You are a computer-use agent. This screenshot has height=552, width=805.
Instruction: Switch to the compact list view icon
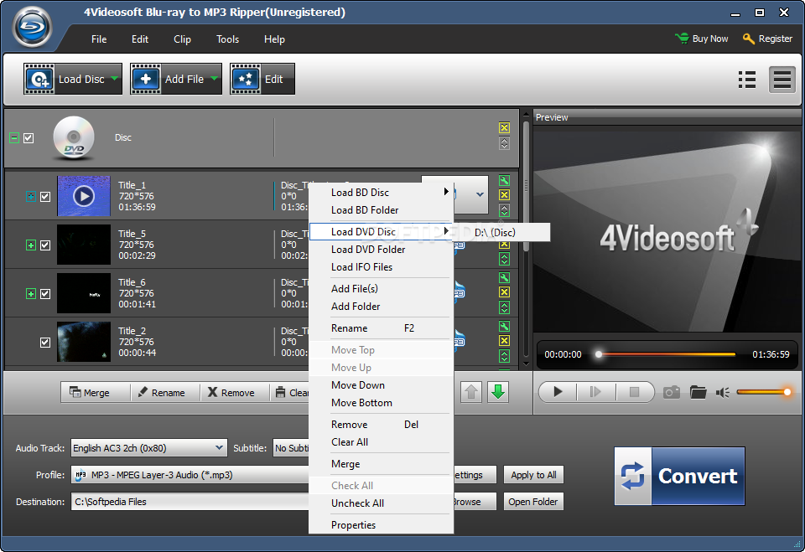(x=782, y=80)
